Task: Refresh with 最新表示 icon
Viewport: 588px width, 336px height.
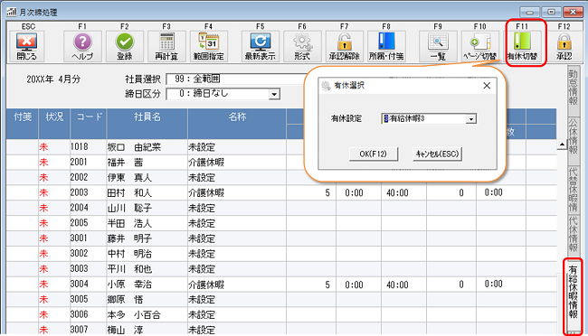Action: point(261,46)
